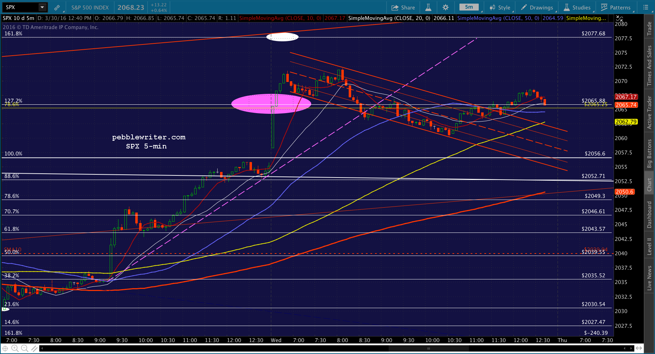Open the Studies menu

click(577, 7)
